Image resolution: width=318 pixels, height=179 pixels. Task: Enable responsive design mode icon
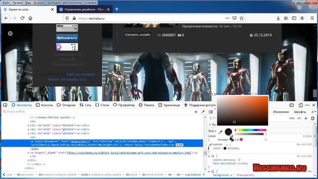(x=301, y=105)
